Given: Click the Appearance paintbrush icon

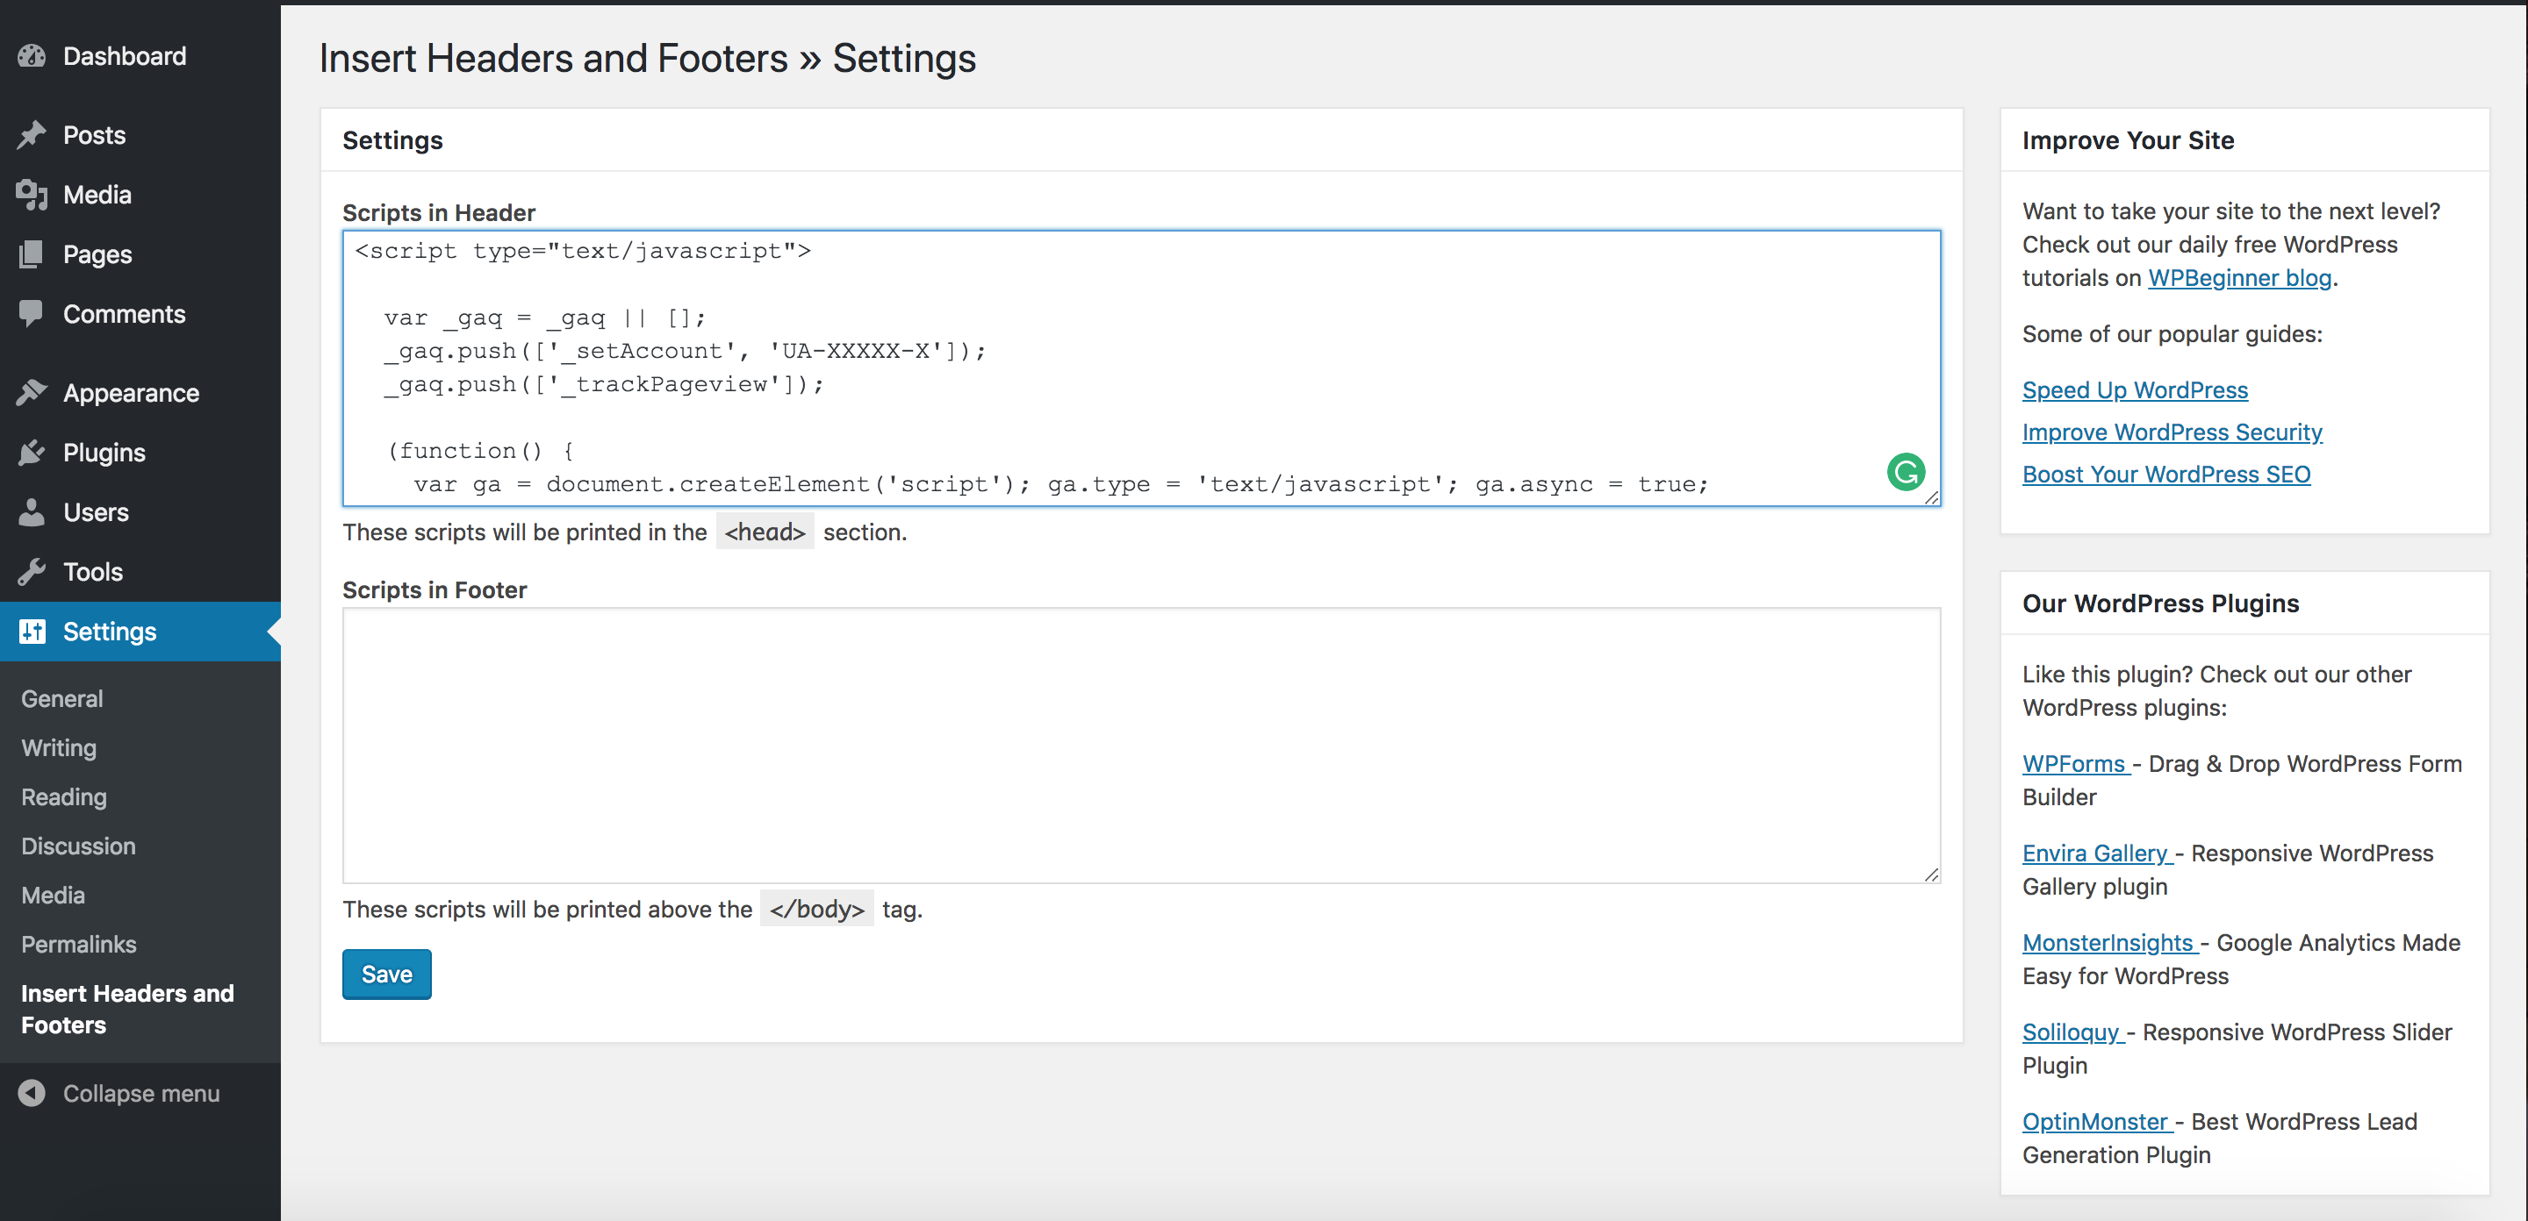Looking at the screenshot, I should 32,392.
